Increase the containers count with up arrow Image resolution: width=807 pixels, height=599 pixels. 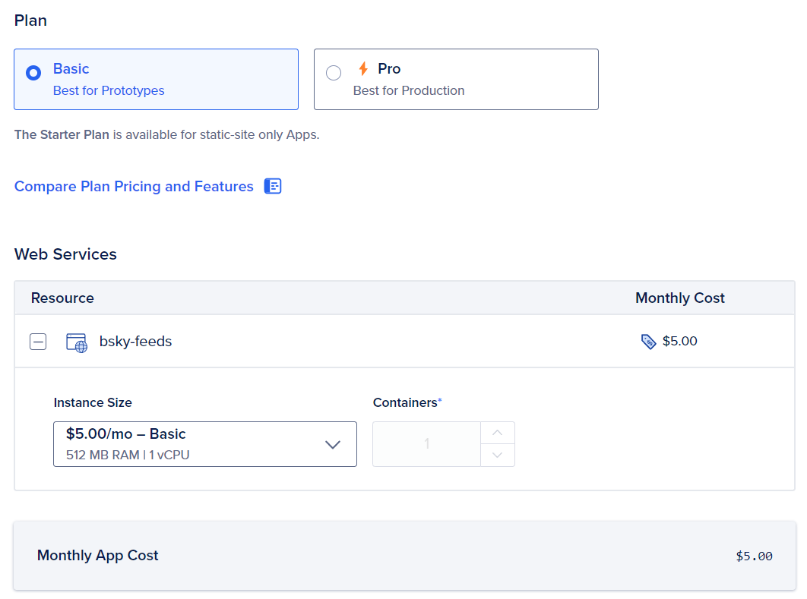coord(498,433)
